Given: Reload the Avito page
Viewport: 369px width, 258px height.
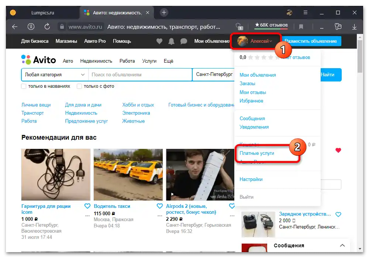Looking at the screenshot, I should [x=47, y=27].
